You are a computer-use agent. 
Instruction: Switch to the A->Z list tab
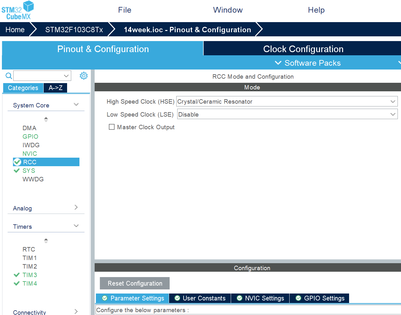pos(55,88)
